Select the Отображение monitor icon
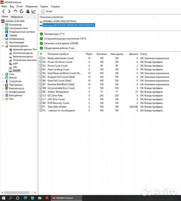Screen dimensions: 181x201 coord(7,39)
